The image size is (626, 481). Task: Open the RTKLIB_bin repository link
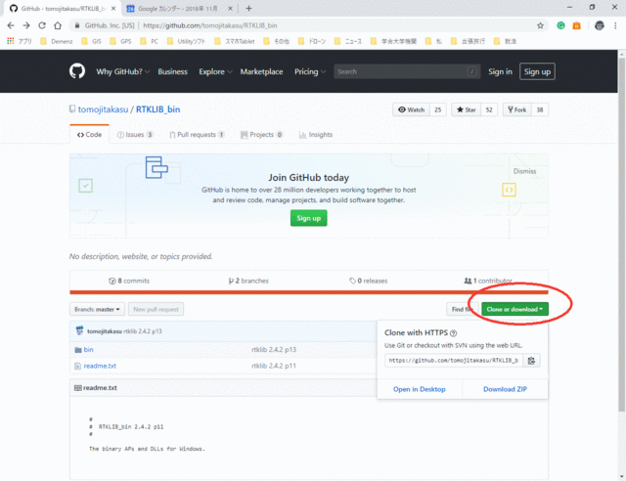(x=158, y=109)
